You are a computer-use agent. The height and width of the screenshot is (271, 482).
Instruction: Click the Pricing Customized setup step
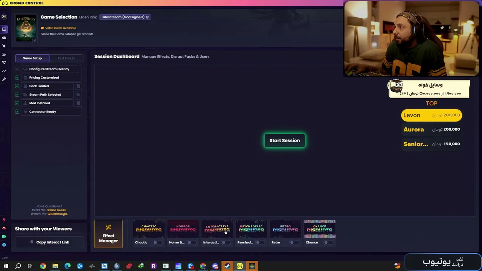tap(51, 78)
